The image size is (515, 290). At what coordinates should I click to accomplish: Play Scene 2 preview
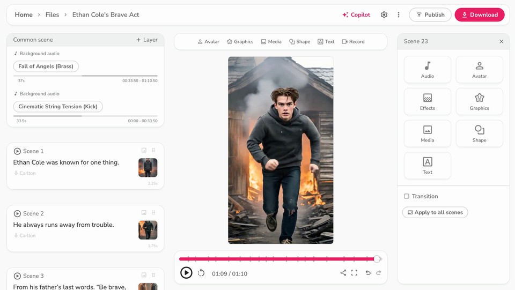17,213
